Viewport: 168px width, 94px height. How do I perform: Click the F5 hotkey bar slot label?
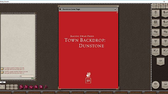56,92
